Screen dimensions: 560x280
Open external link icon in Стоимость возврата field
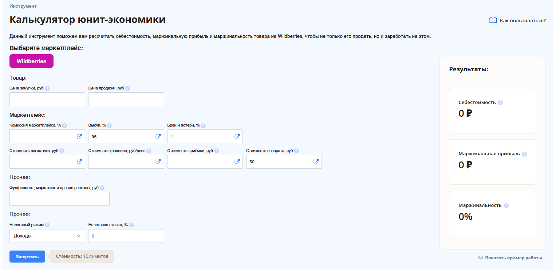[x=316, y=161]
